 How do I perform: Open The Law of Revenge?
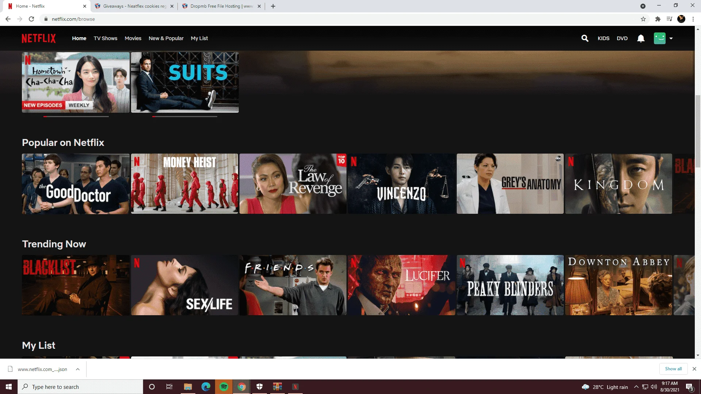(x=293, y=184)
